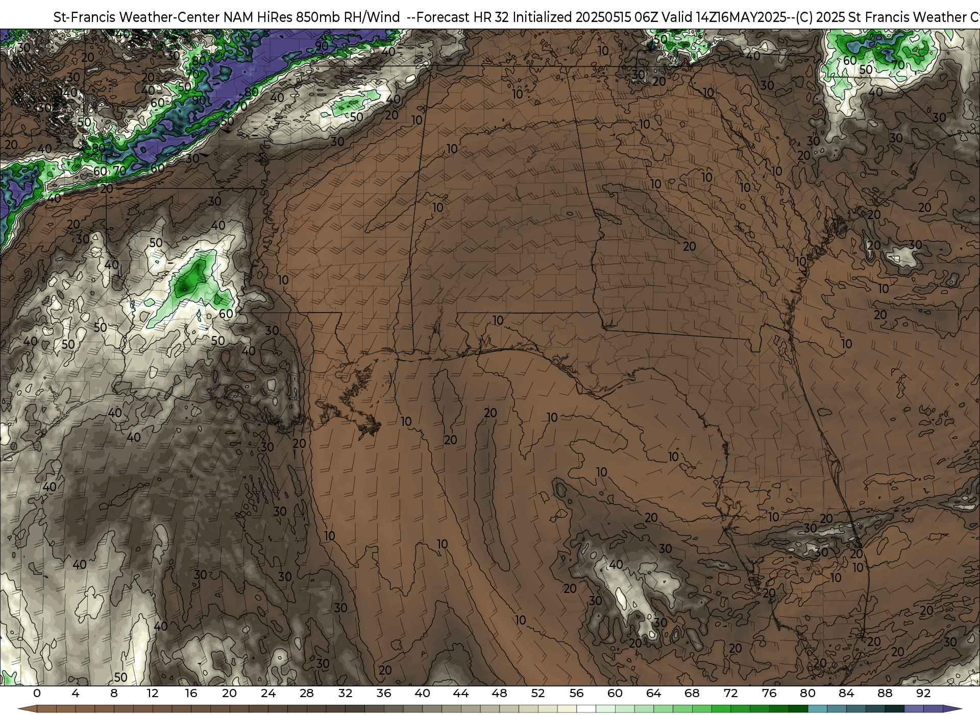Click the 60 contour label beside Texas green patch
The height and width of the screenshot is (715, 980).
(226, 314)
